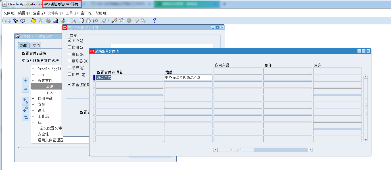The width and height of the screenshot is (391, 170).
Task: Click navigator expand-all-children button with arrow
Action: coord(26,101)
